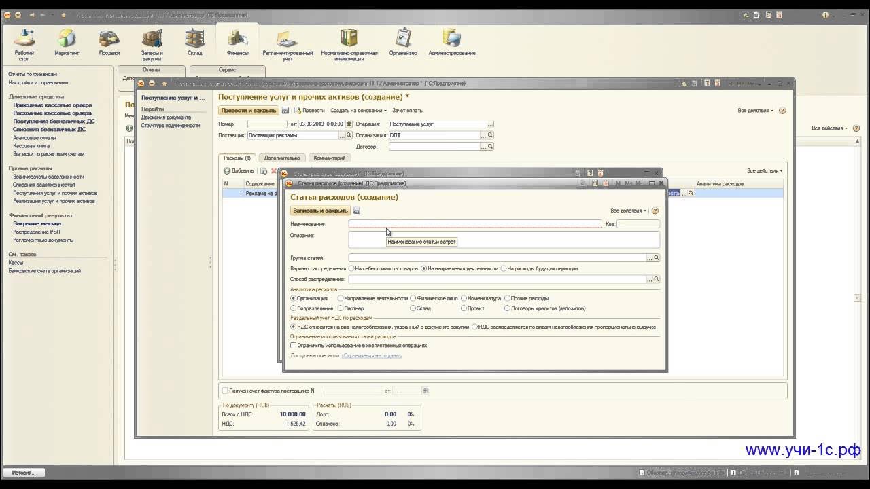
Task: Click the search icon for Организация field
Action: [x=490, y=135]
